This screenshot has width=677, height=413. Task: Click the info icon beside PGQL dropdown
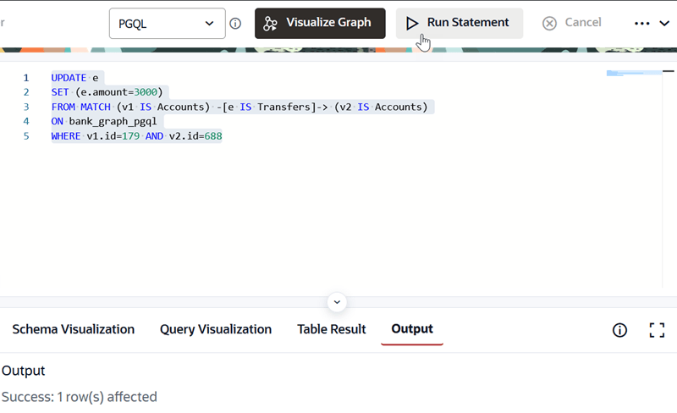tap(235, 24)
